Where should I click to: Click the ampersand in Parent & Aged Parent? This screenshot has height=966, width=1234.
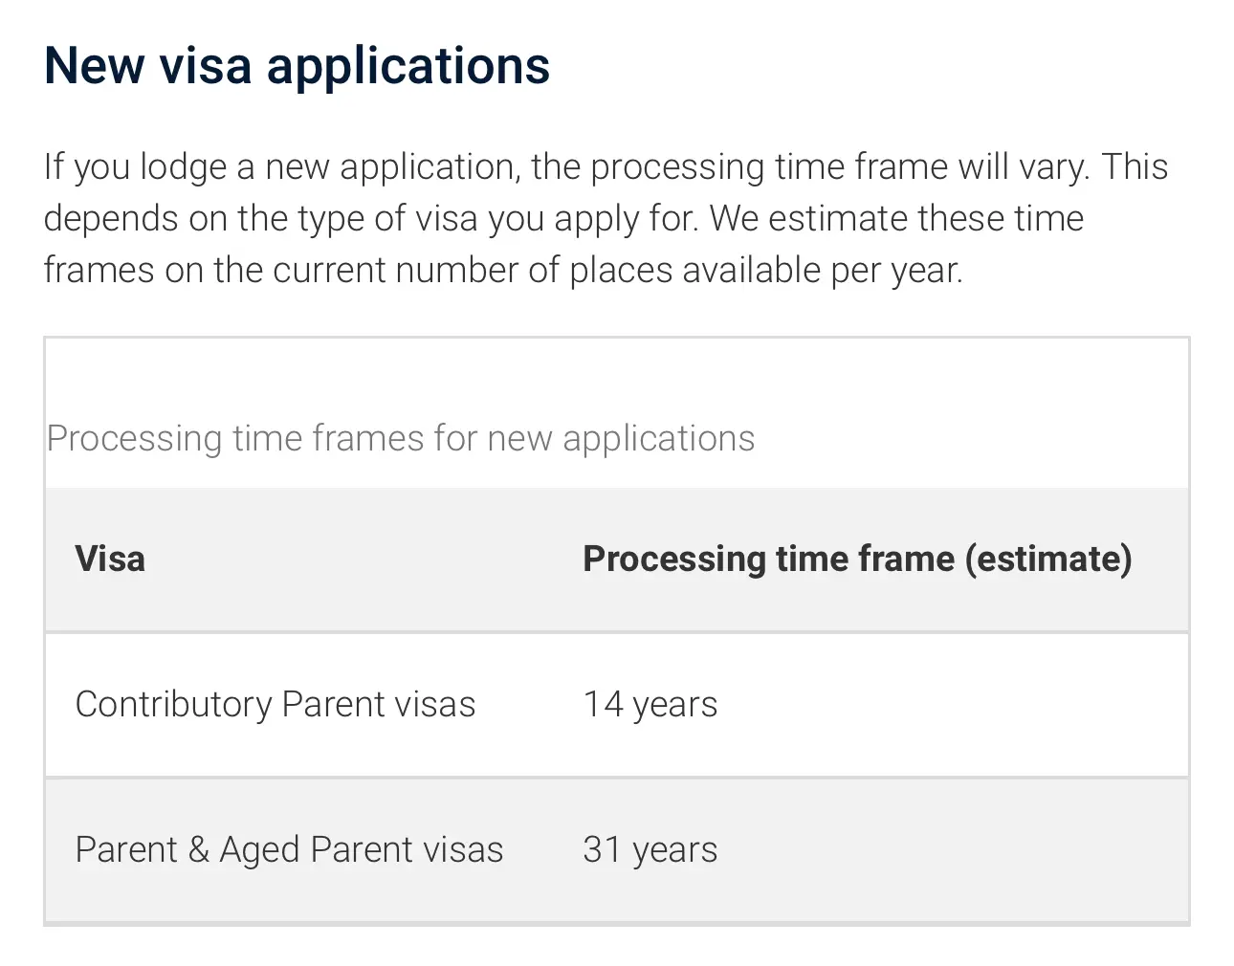tap(199, 850)
